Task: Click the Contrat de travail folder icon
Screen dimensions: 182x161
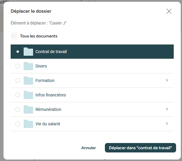Action: (x=28, y=52)
